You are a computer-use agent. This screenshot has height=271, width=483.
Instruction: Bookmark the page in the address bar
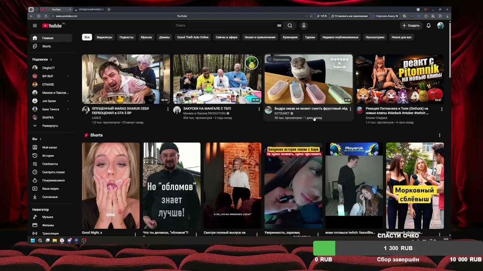tap(311, 16)
